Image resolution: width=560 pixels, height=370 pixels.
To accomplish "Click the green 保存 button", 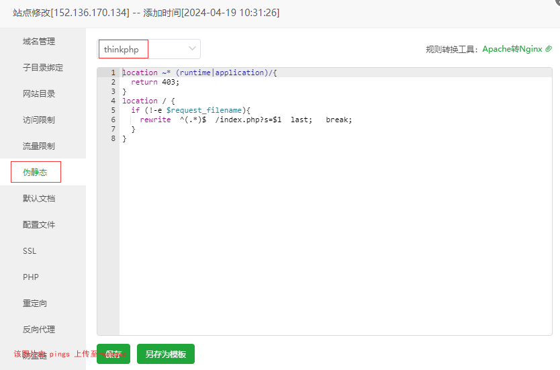I will (x=113, y=354).
